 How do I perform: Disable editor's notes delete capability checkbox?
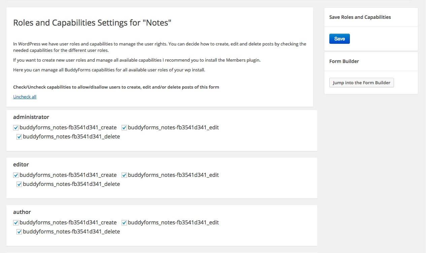[19, 184]
